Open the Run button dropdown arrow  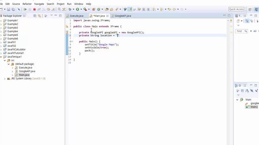[81, 9]
